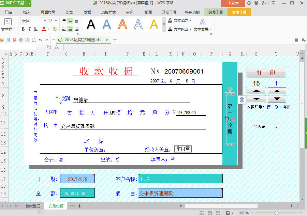The height and width of the screenshot is (216, 307).
Task: Expand the text art styles gallery
Action: (x=164, y=25)
